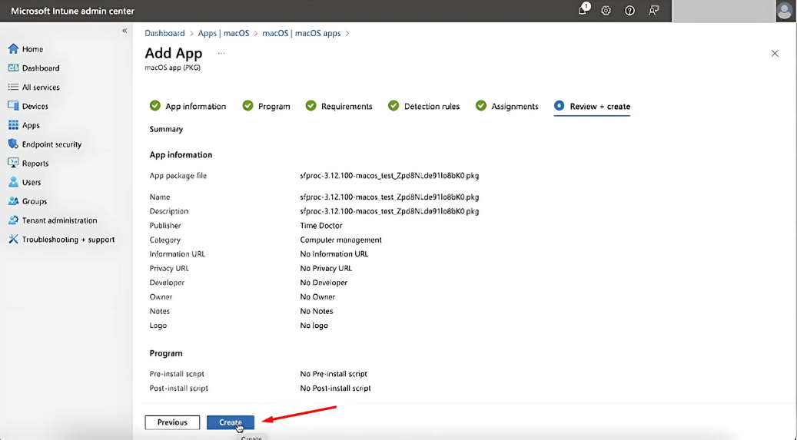Go to Home in sidebar
This screenshot has height=440, width=797.
pos(25,49)
